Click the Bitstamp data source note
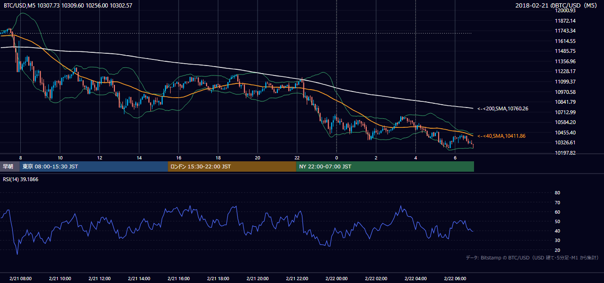 click(x=532, y=258)
